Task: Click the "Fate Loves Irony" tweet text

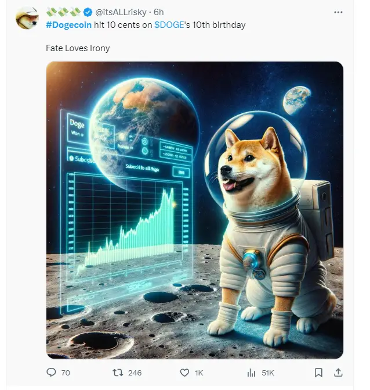Action: (78, 48)
